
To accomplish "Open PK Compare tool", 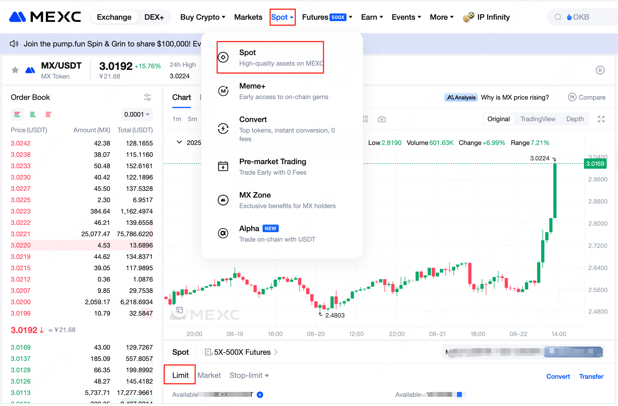I will tap(587, 97).
